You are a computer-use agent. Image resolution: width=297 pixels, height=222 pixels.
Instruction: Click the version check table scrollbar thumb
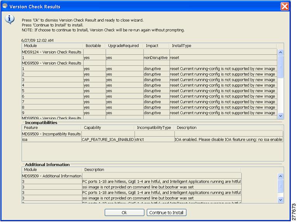[x=280, y=67]
